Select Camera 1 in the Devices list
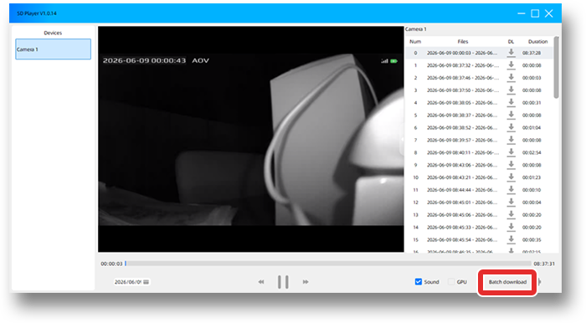The height and width of the screenshot is (323, 586). (53, 49)
